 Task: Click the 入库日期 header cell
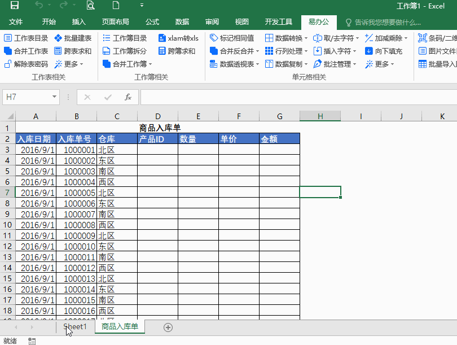(36, 139)
